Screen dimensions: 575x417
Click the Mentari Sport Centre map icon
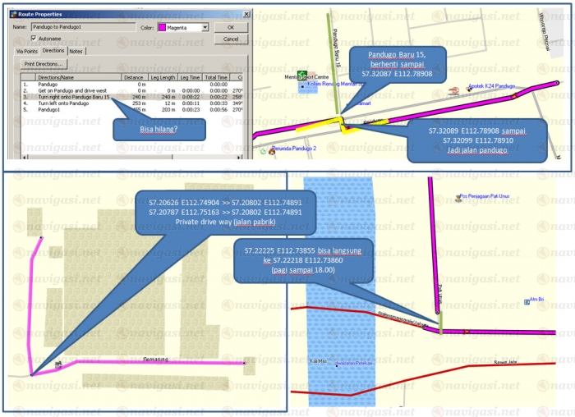coord(302,74)
